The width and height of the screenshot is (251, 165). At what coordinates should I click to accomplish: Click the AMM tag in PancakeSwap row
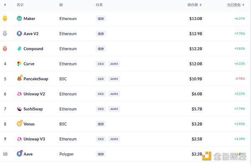coord(114,79)
